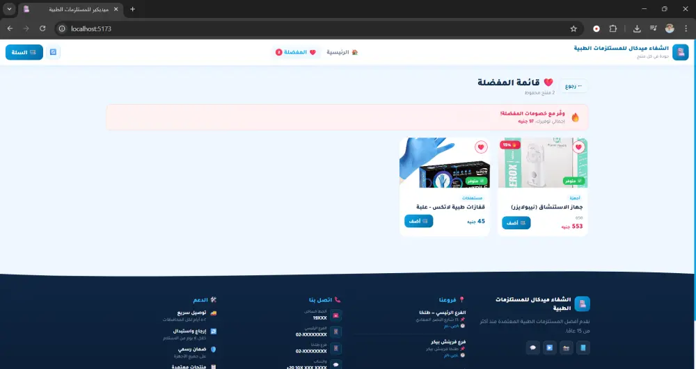
Task: Open the المفضلة favorites nav tab
Action: 296,52
